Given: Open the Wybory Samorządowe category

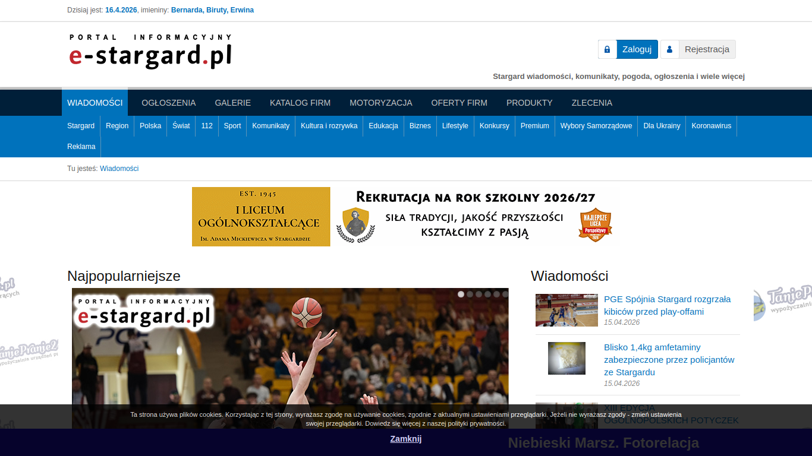Looking at the screenshot, I should (596, 126).
